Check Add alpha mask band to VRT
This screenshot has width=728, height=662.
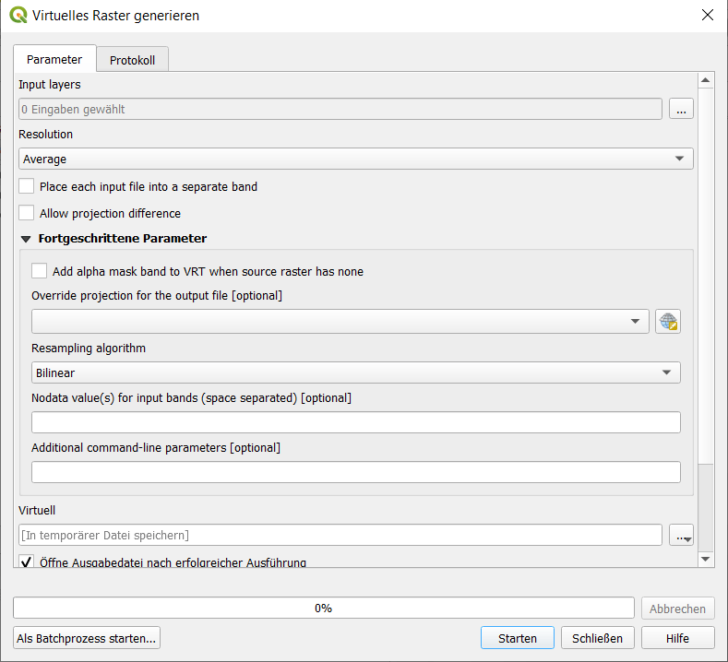pos(40,271)
